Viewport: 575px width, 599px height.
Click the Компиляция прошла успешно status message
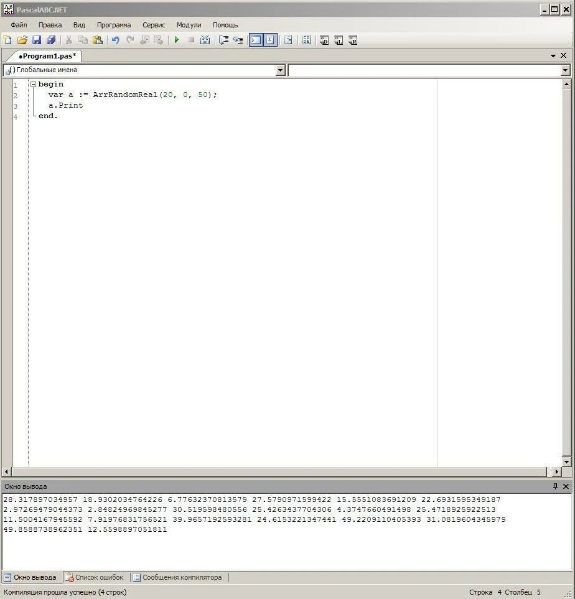click(65, 592)
